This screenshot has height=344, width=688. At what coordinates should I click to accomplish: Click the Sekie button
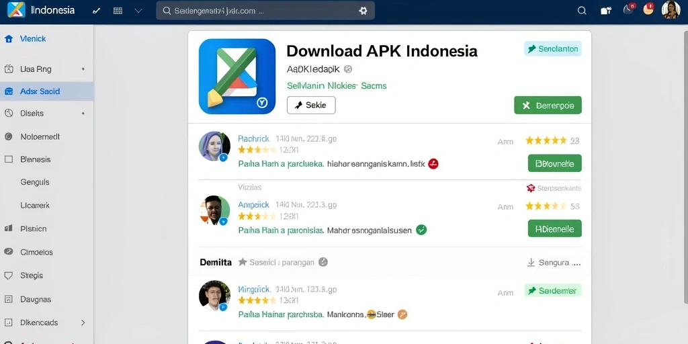pos(311,105)
